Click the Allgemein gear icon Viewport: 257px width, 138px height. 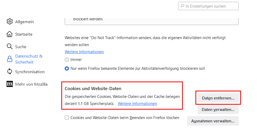10,22
